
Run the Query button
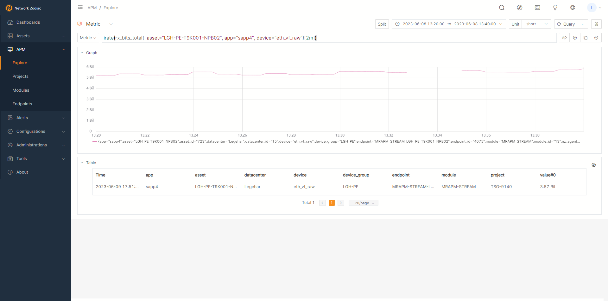pyautogui.click(x=566, y=24)
